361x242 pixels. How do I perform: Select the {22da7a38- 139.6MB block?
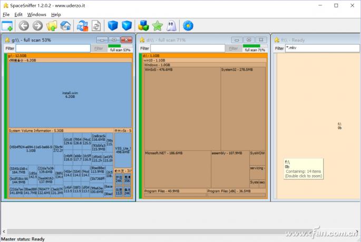coord(46,170)
